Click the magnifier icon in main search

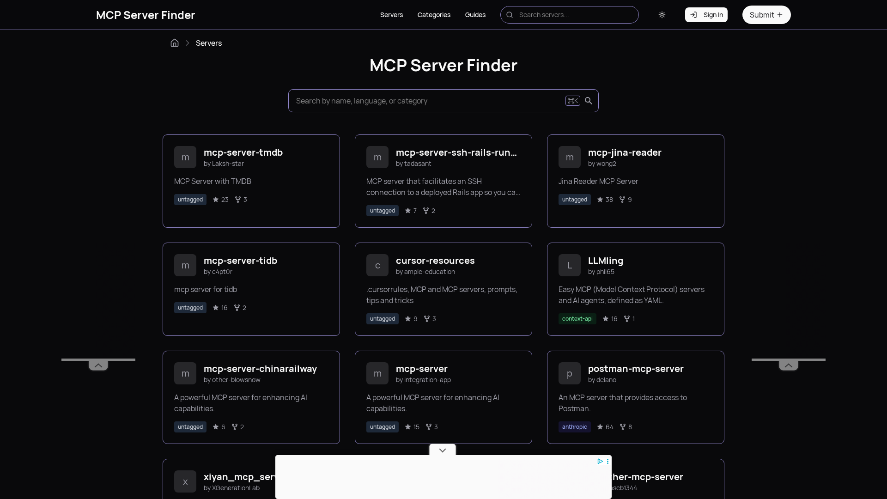[589, 101]
